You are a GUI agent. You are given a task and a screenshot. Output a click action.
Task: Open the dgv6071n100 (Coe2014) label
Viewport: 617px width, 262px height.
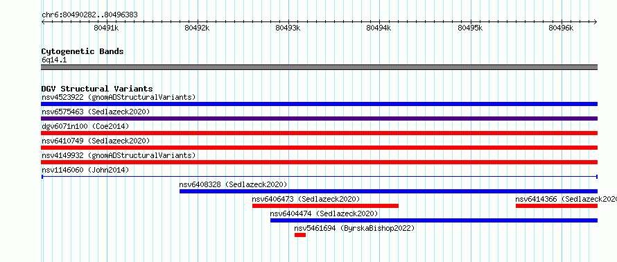85,126
